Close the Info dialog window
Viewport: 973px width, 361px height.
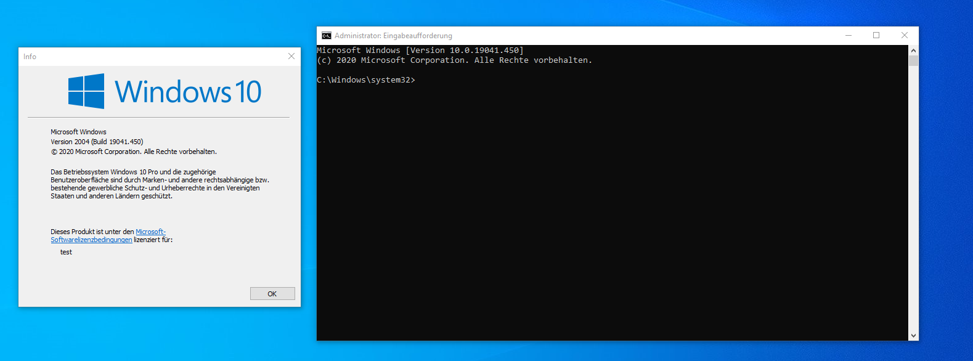291,56
